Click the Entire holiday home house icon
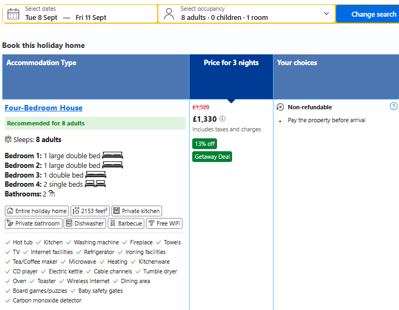 (10, 211)
